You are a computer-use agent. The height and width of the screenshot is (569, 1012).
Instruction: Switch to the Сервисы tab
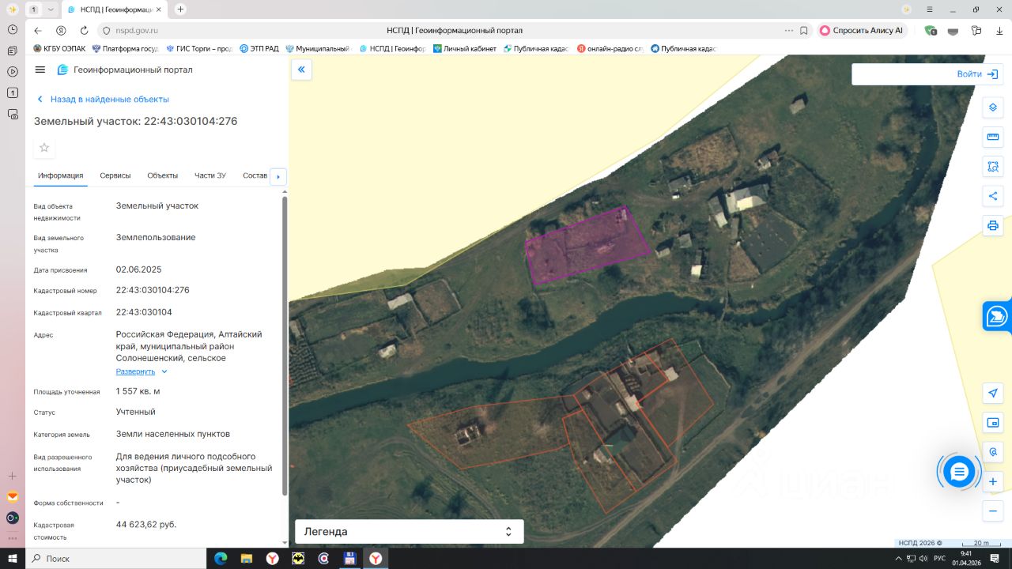point(115,175)
